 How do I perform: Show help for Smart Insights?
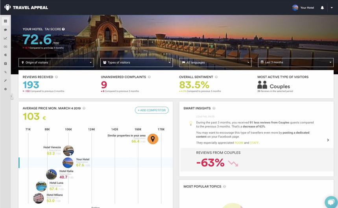coord(214,108)
